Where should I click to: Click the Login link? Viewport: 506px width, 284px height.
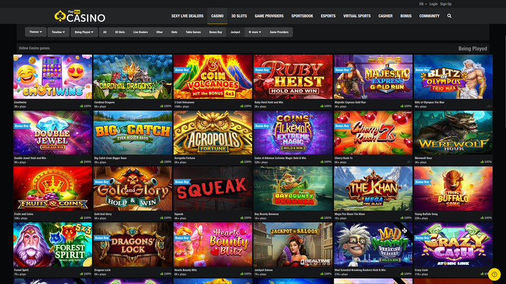(433, 4)
